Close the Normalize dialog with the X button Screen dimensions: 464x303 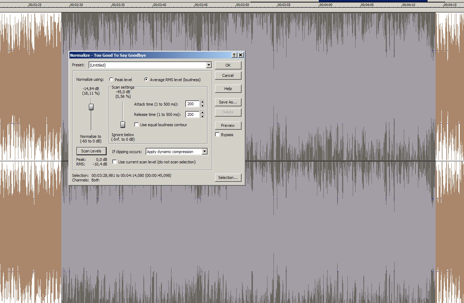(x=241, y=55)
